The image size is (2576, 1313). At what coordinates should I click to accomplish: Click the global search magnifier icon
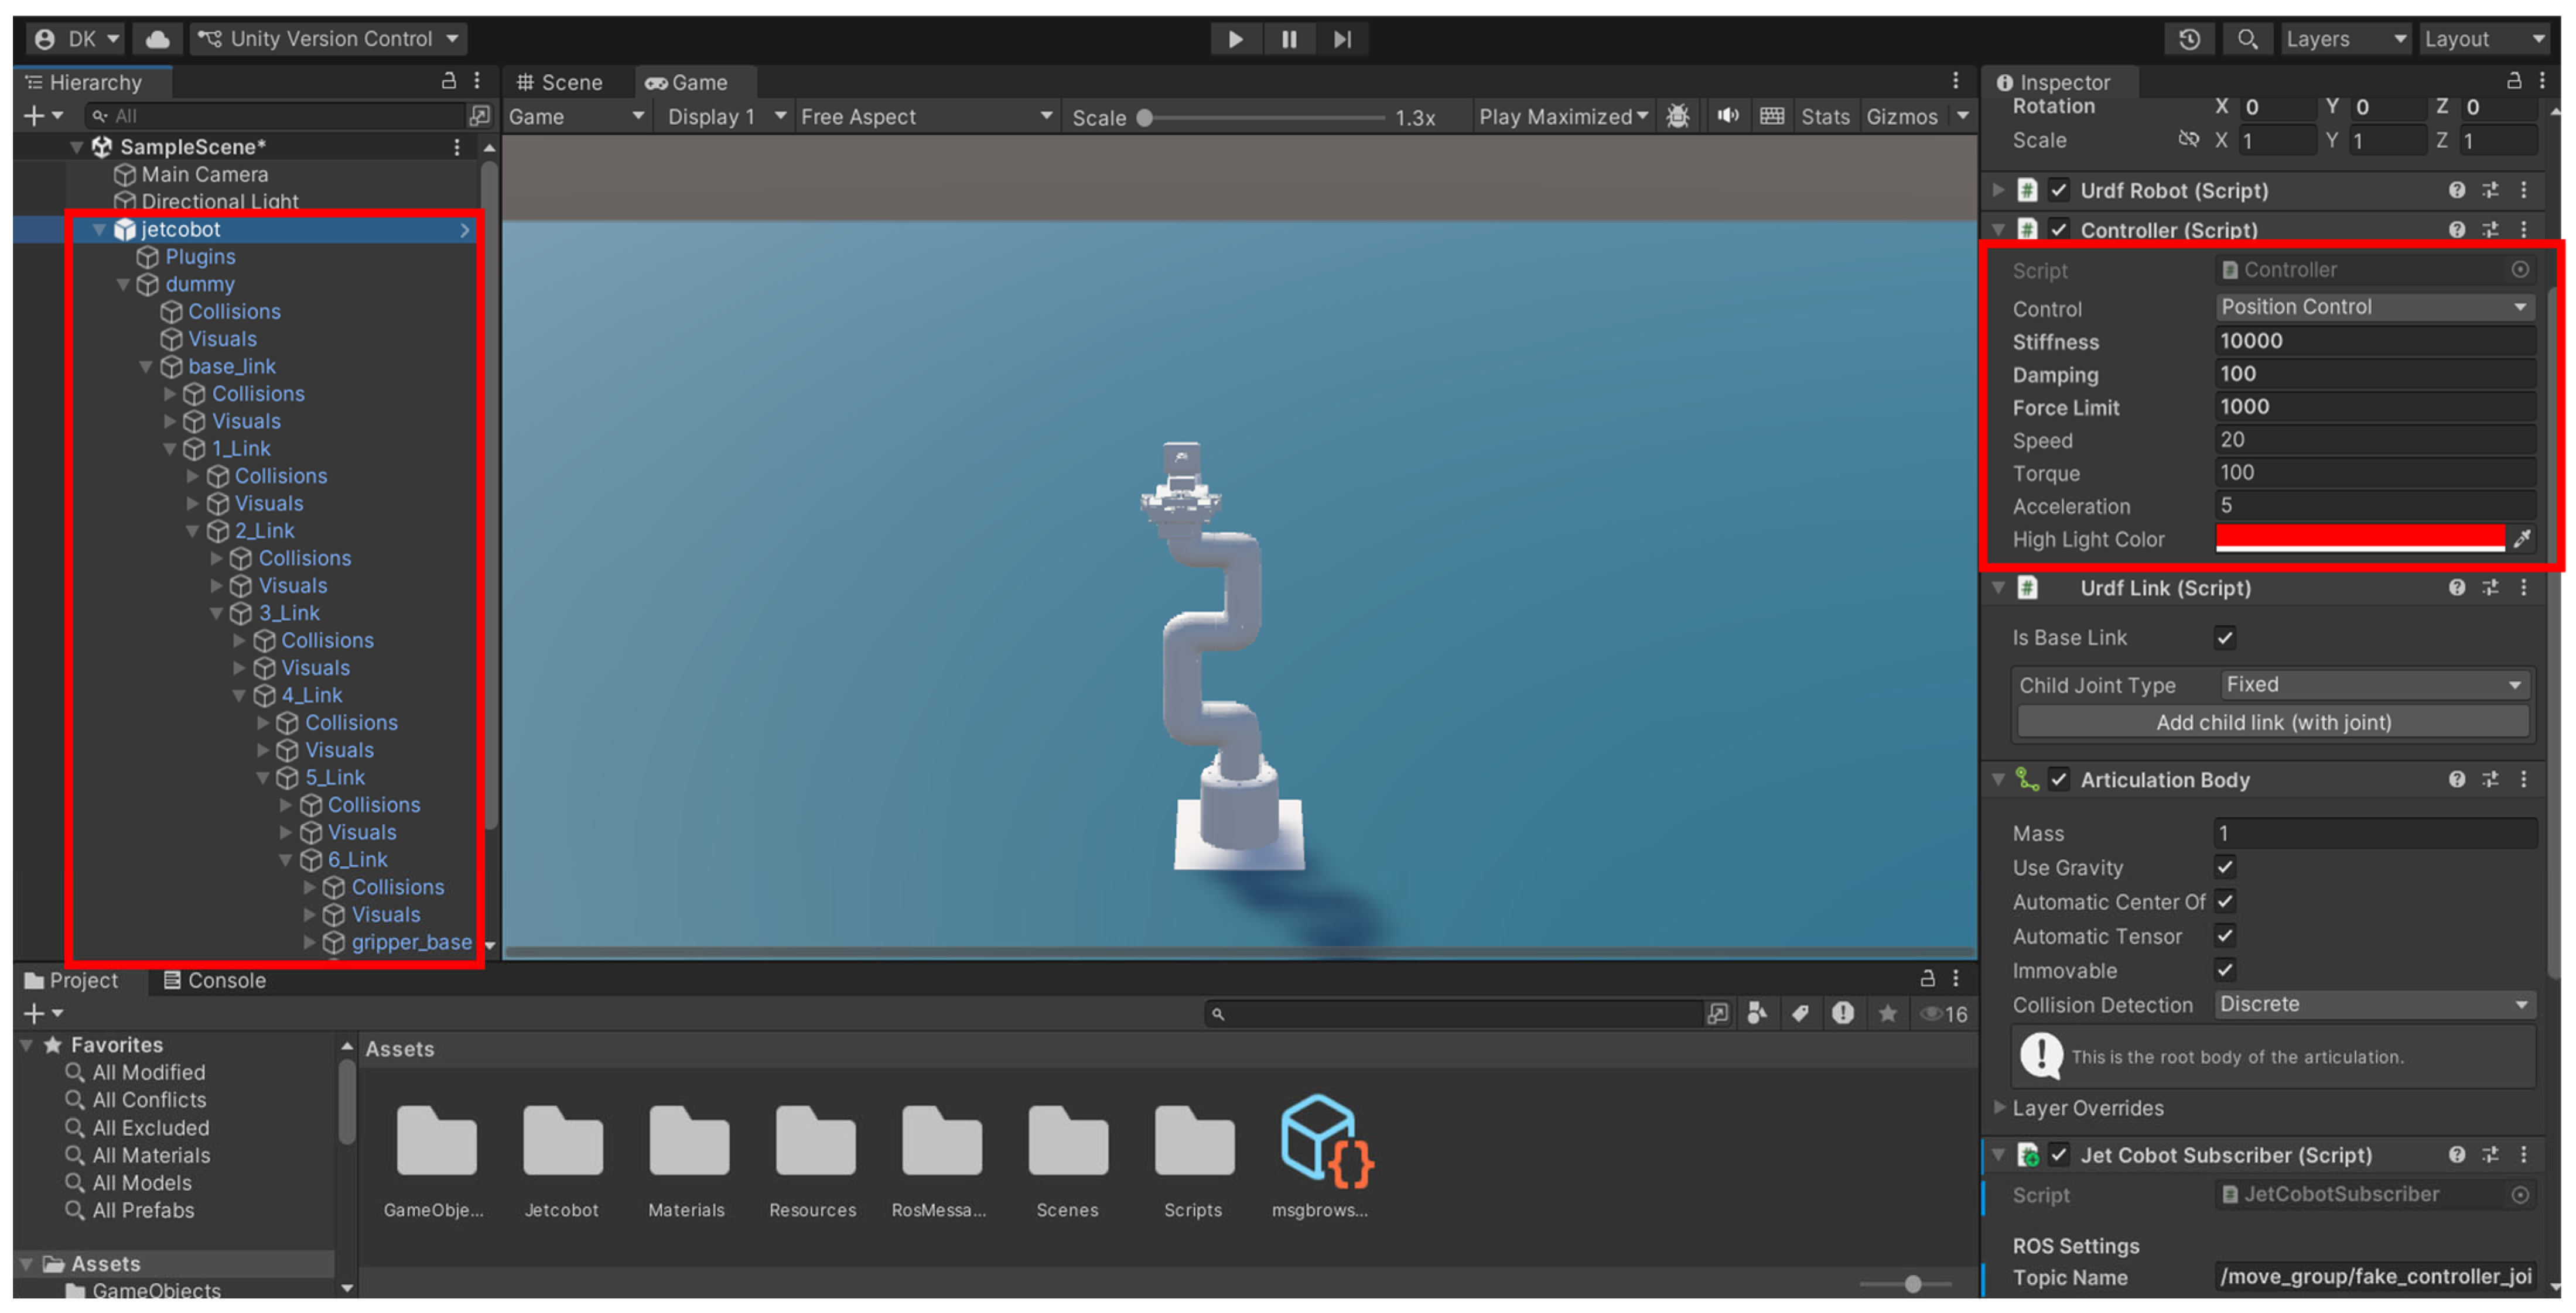2247,39
